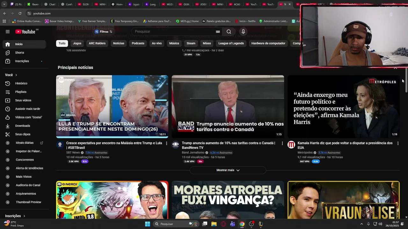Open Moraes Atropela Fux video thumbnail

[228, 200]
